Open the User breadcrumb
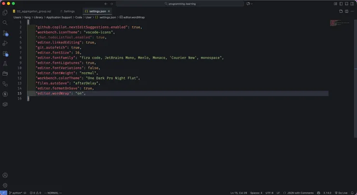The width and height of the screenshot is (357, 195). (88, 17)
